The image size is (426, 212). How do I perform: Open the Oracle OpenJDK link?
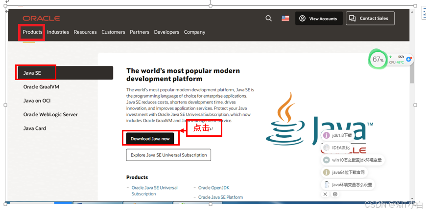pos(214,188)
